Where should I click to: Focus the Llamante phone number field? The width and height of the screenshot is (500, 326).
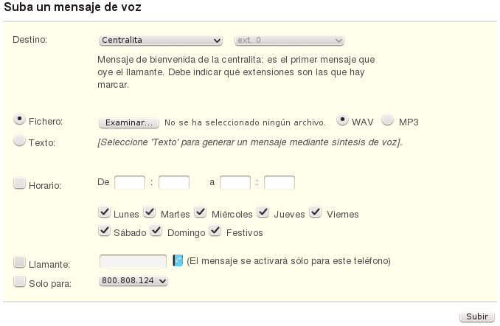(133, 261)
